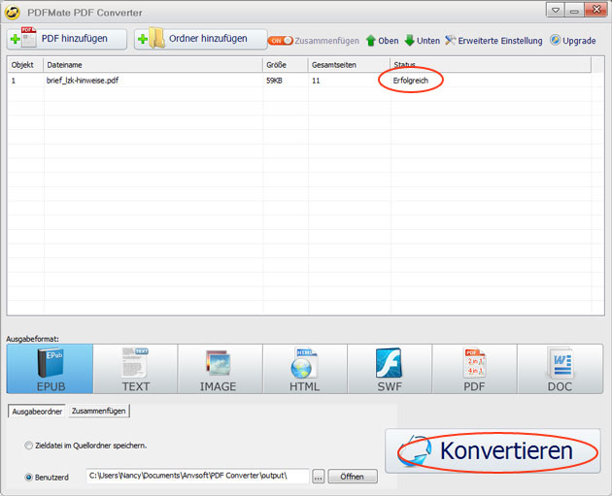Click the Objekt column header
Image resolution: width=612 pixels, height=496 pixels.
tap(25, 65)
